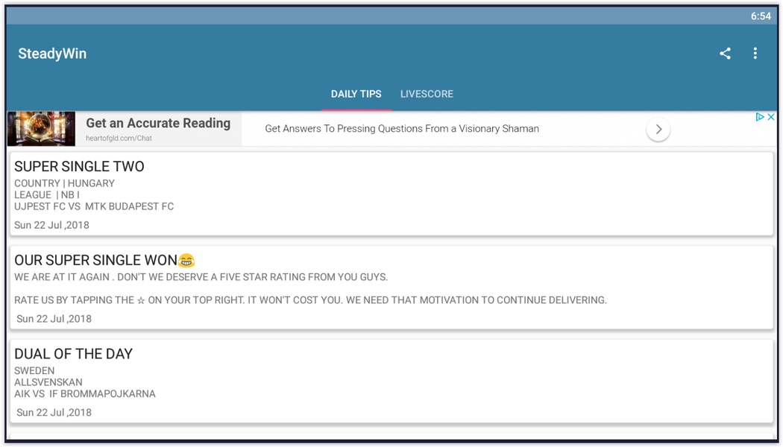Open the SUPER SINGLE TWO tip title

click(x=79, y=166)
